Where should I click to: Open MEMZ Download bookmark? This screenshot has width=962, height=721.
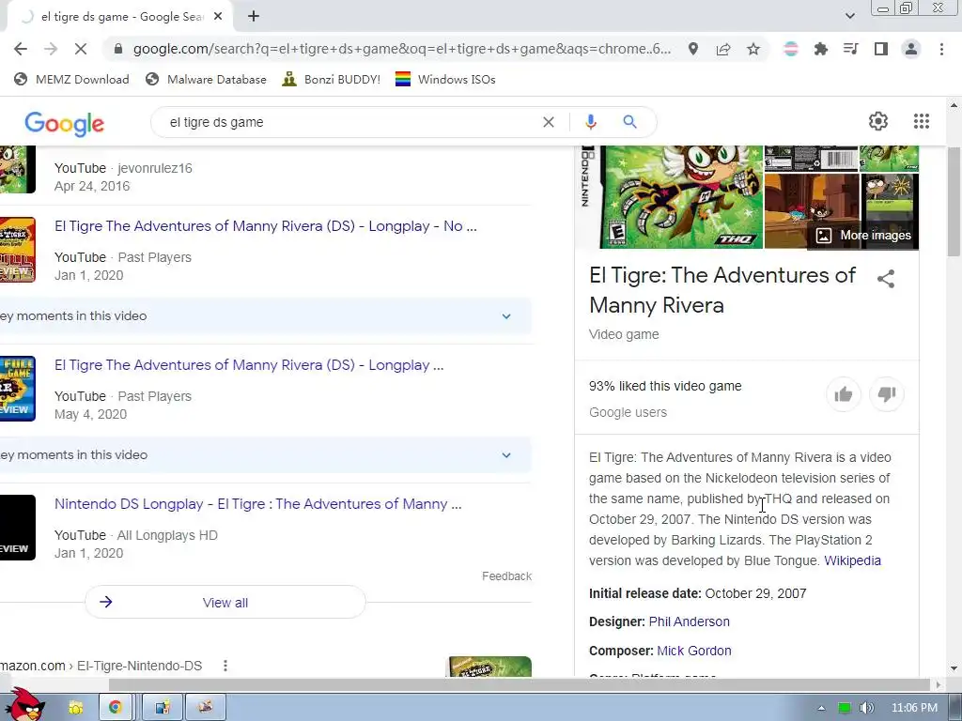pyautogui.click(x=71, y=79)
